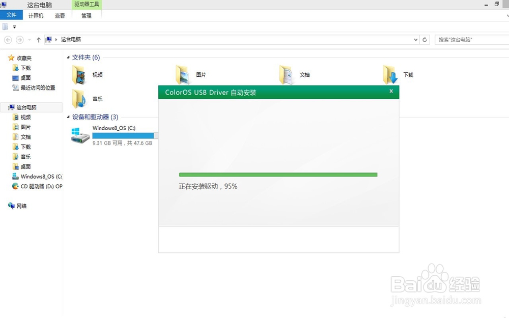Image resolution: width=509 pixels, height=318 pixels.
Task: Focus the 搜索"这台电脑" search box
Action: (472, 40)
